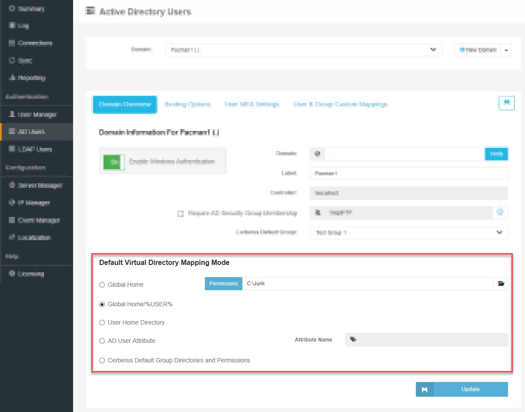This screenshot has width=525, height=412.
Task: Click the save icon above the domain tabs
Action: [x=506, y=104]
